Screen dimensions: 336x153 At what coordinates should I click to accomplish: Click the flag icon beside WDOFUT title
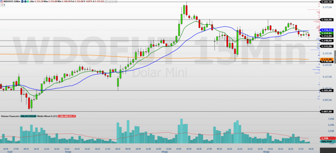2,2
